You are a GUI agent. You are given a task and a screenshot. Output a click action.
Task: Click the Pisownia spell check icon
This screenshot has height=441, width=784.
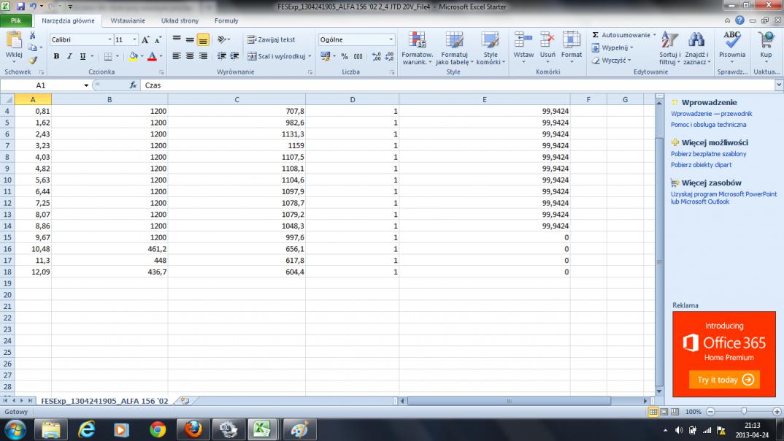click(x=731, y=42)
